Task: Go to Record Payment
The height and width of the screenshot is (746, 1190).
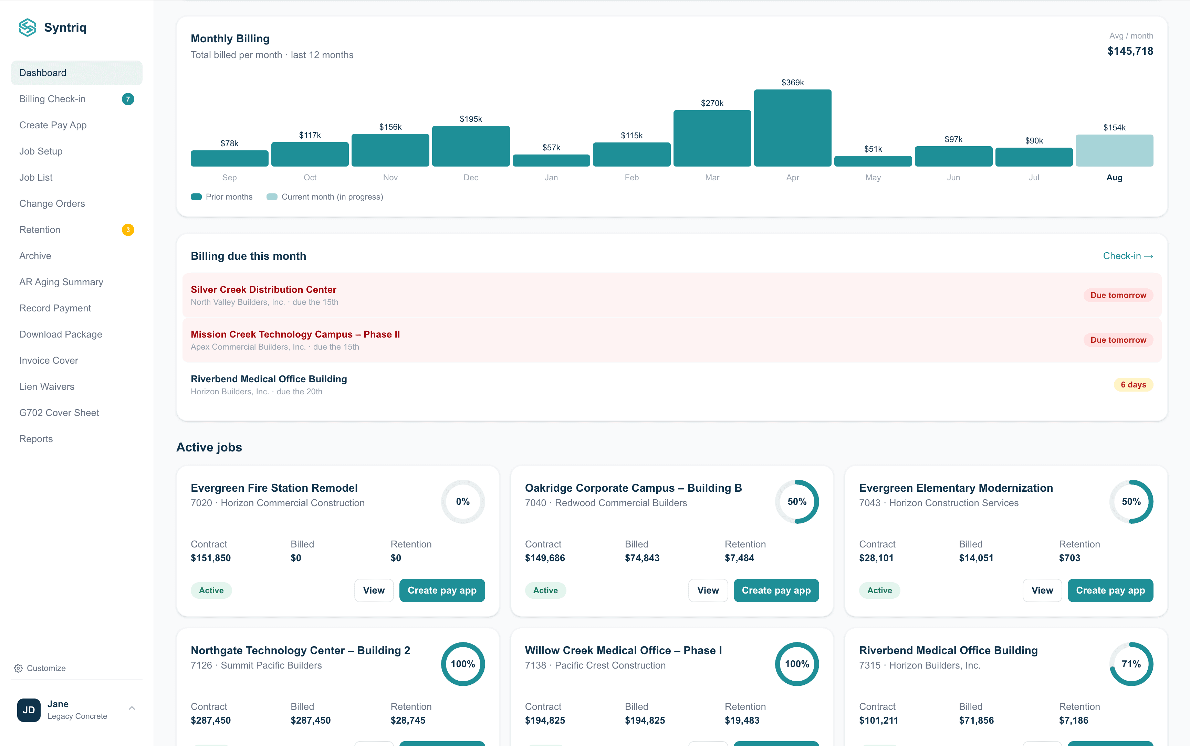Action: (76, 308)
